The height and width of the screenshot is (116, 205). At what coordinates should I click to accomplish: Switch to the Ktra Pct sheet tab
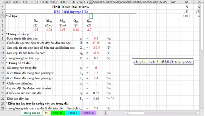[57, 113]
